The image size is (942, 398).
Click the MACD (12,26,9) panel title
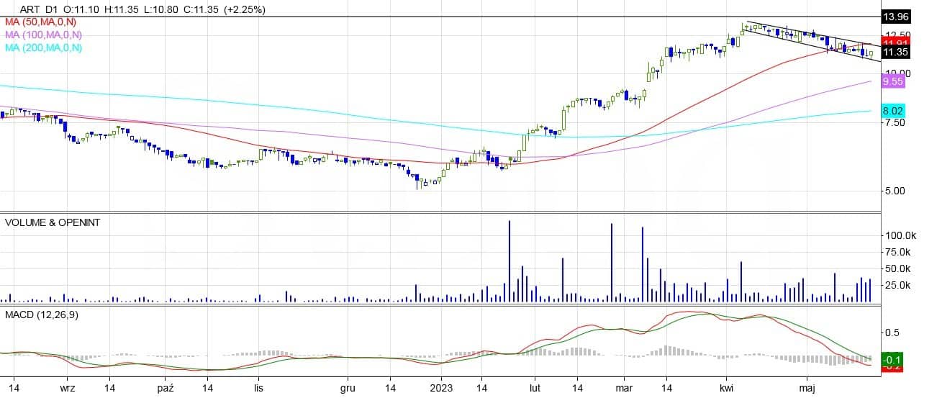[41, 315]
